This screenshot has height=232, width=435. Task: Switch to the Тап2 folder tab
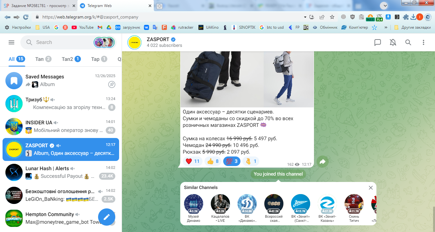pyautogui.click(x=71, y=59)
